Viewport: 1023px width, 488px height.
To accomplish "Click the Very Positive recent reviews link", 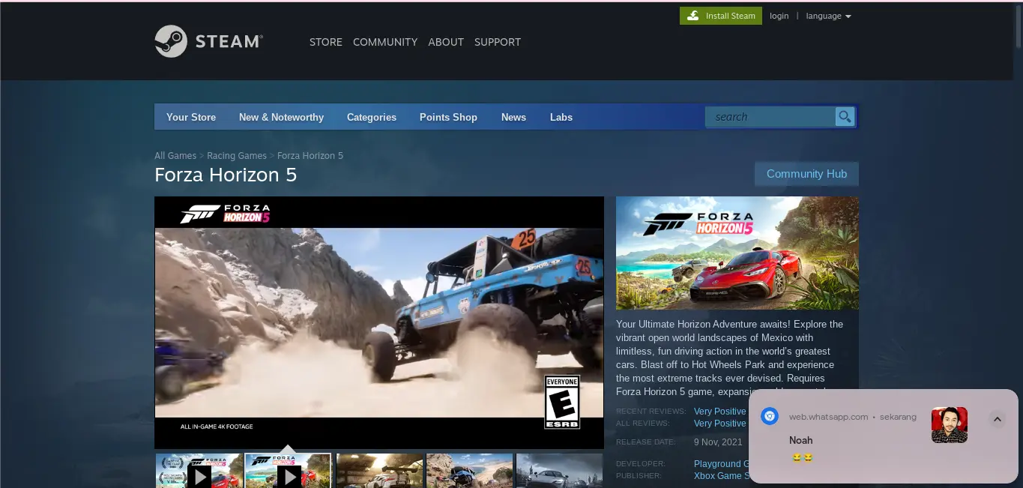I will [720, 412].
